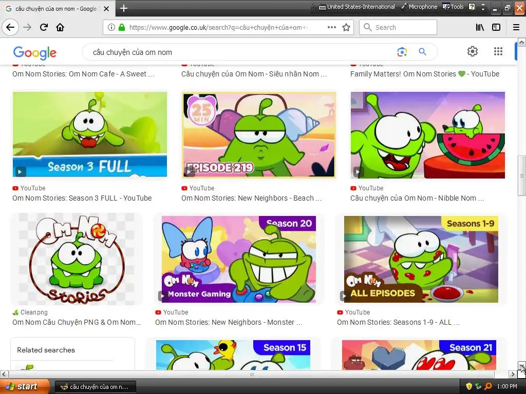Click the green secure connection padlock
Viewport: 526px width, 394px height.
pyautogui.click(x=121, y=27)
